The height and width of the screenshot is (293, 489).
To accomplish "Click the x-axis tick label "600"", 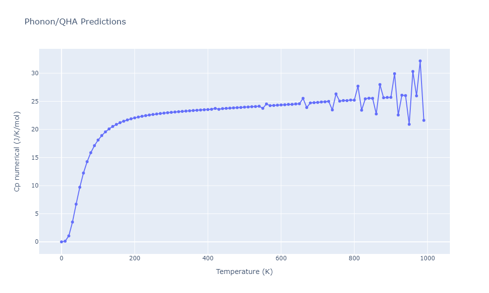I will click(x=281, y=258).
